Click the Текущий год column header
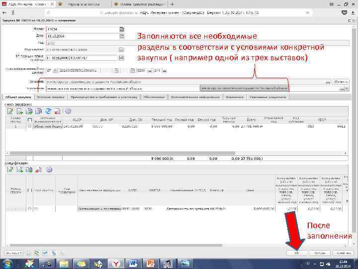The height and width of the screenshot is (269, 358). [x=162, y=120]
